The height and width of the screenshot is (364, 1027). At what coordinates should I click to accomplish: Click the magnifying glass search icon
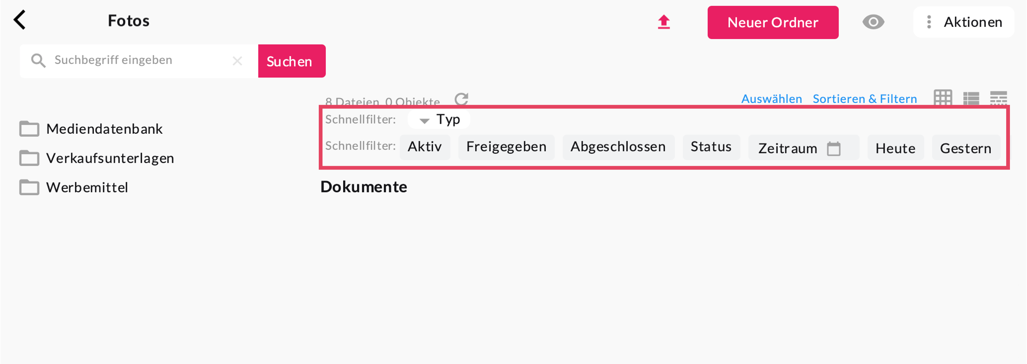tap(38, 61)
